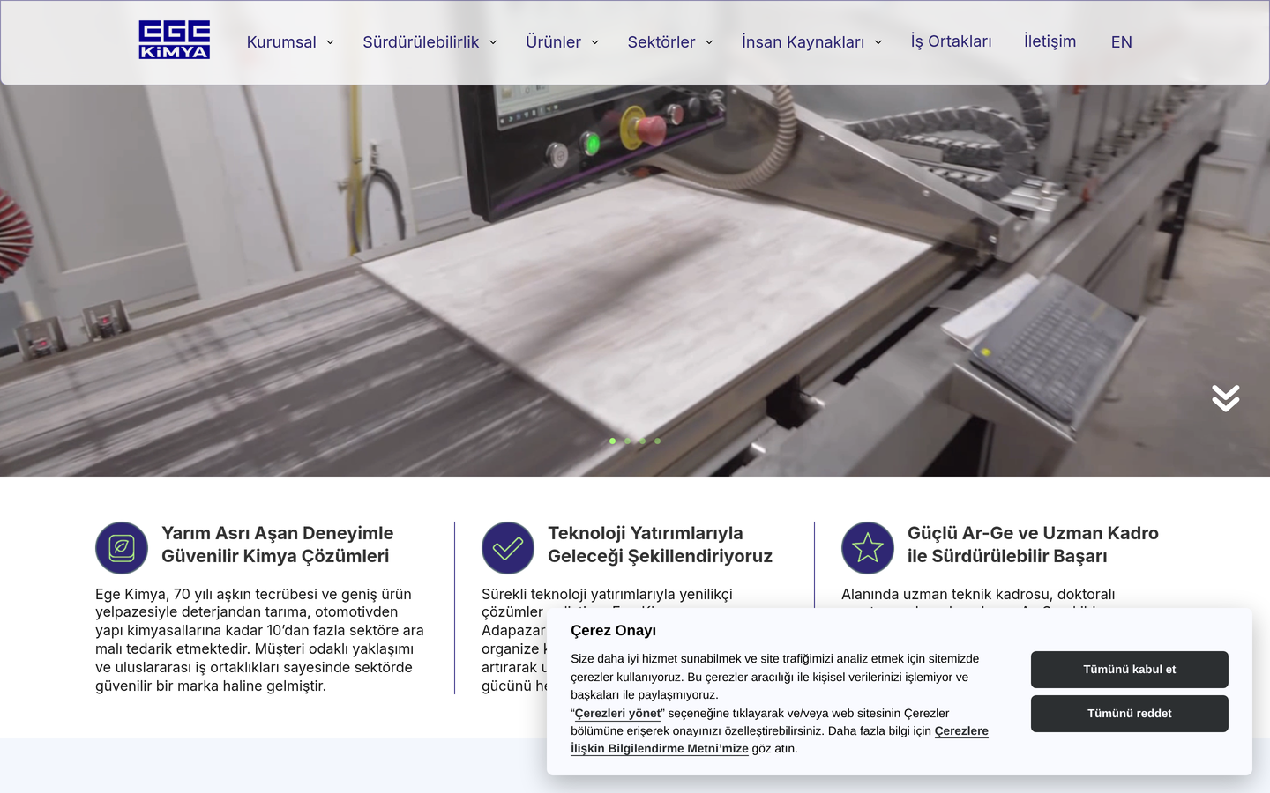This screenshot has width=1270, height=793.
Task: Open the Sektörler menu
Action: (661, 42)
